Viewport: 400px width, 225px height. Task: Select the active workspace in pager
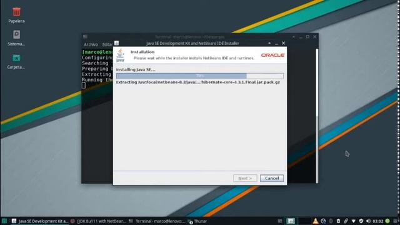click(x=291, y=221)
